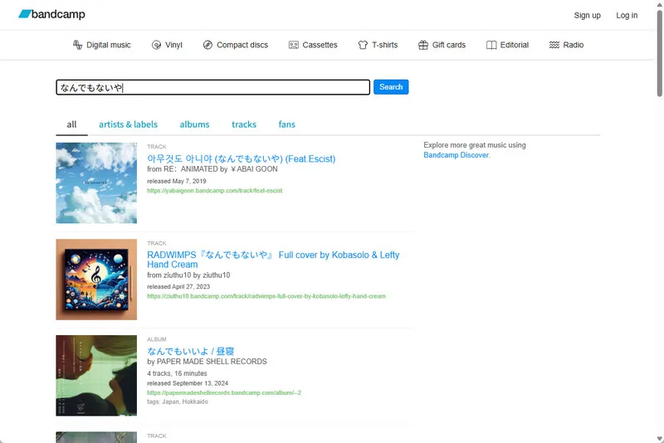The width and height of the screenshot is (664, 443).
Task: Switch to the fans tab
Action: click(286, 124)
